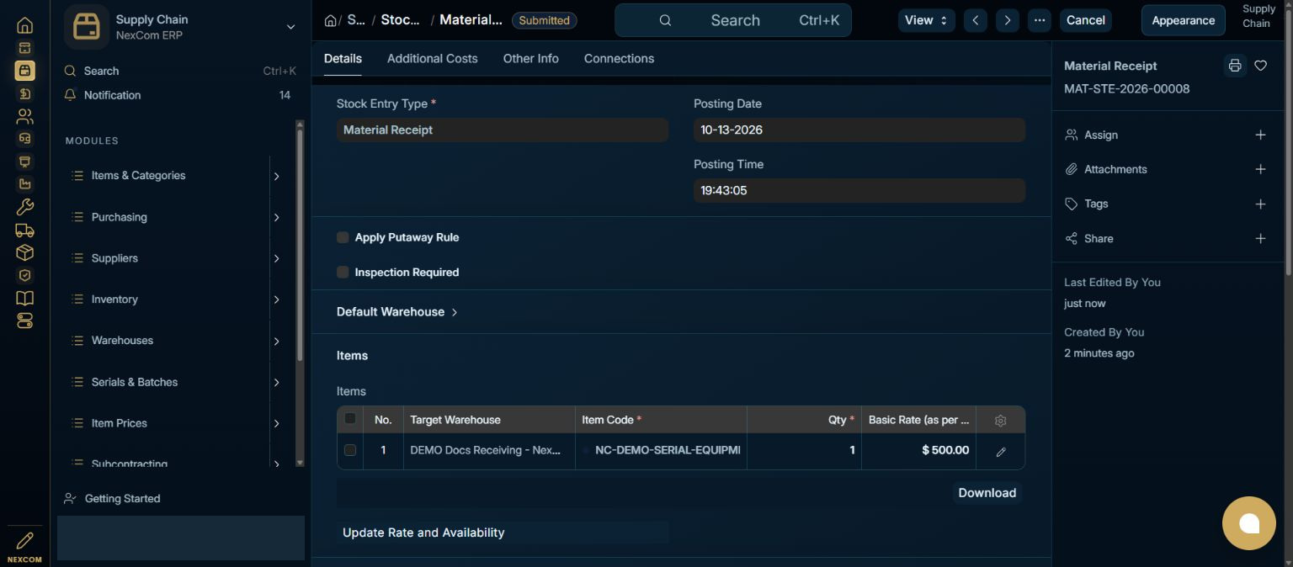
Task: Switch to the Details tab
Action: tap(343, 58)
